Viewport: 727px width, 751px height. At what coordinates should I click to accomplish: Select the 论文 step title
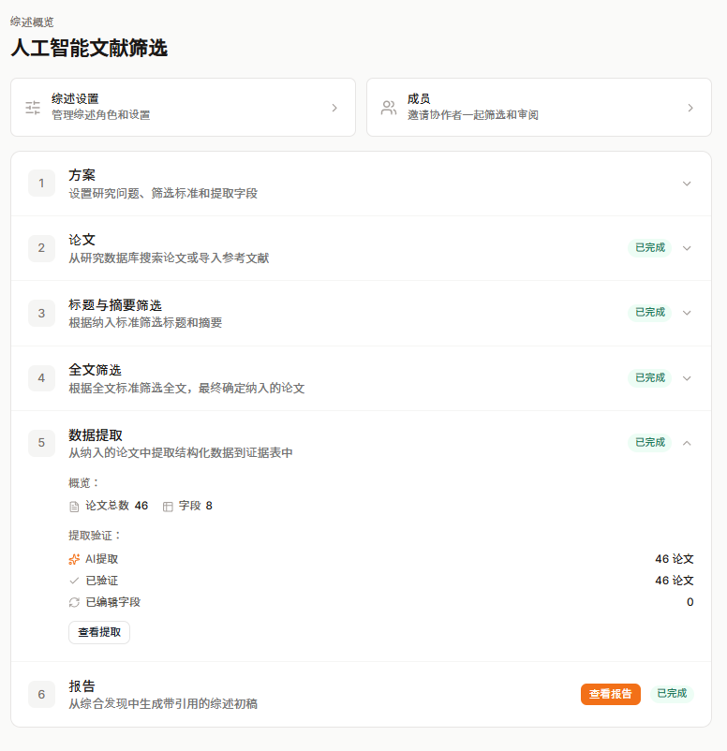(x=82, y=240)
